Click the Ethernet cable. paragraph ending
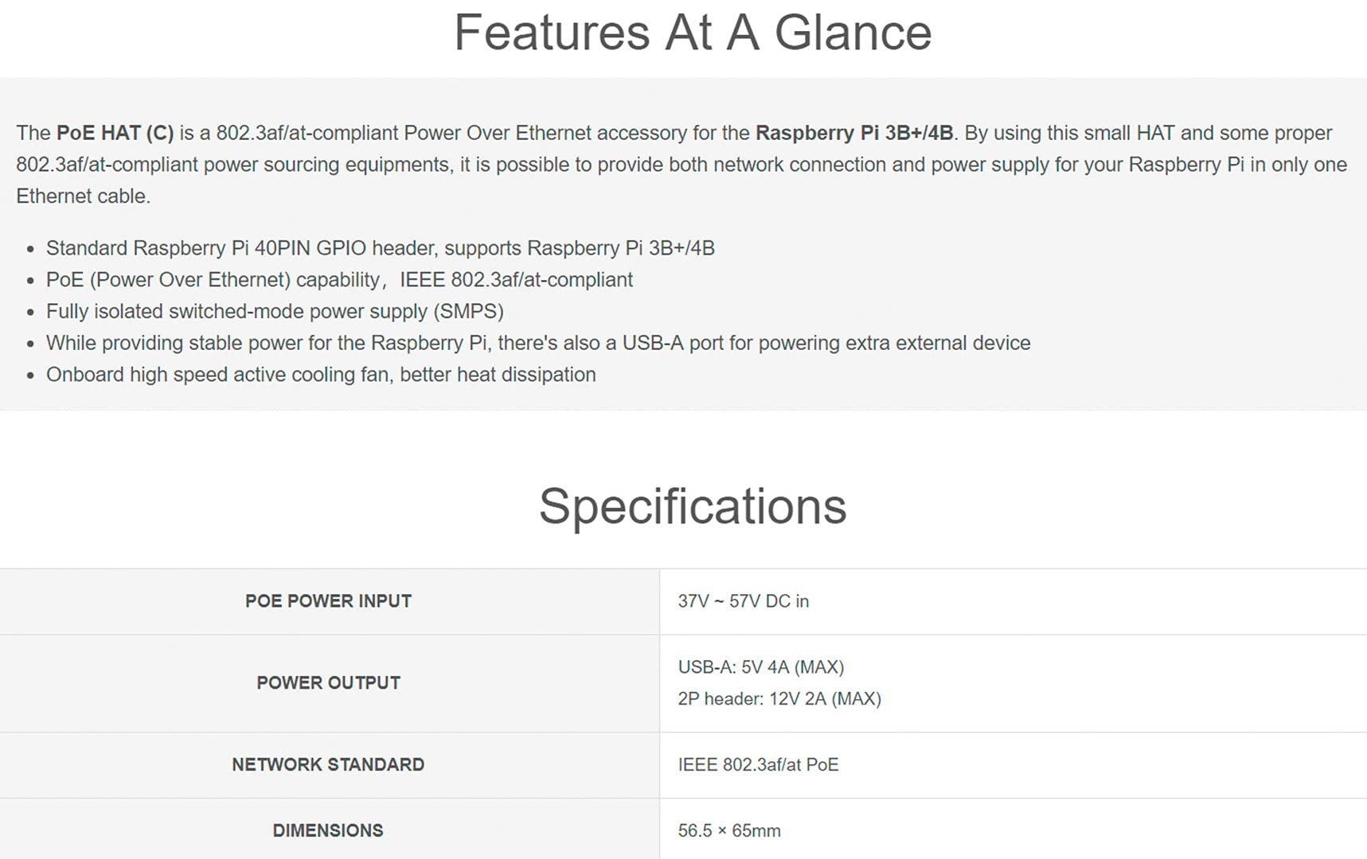Image resolution: width=1367 pixels, height=859 pixels. (x=84, y=196)
